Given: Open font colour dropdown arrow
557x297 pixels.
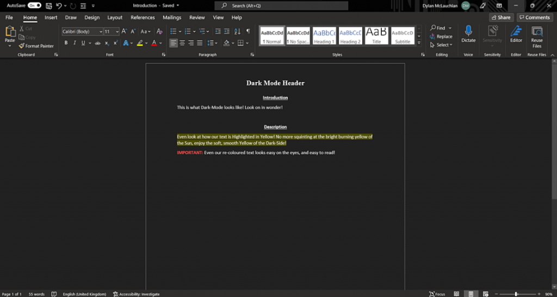Looking at the screenshot, I should 160,43.
